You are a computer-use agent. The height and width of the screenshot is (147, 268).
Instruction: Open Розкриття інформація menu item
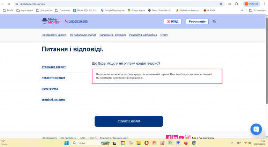[143, 35]
